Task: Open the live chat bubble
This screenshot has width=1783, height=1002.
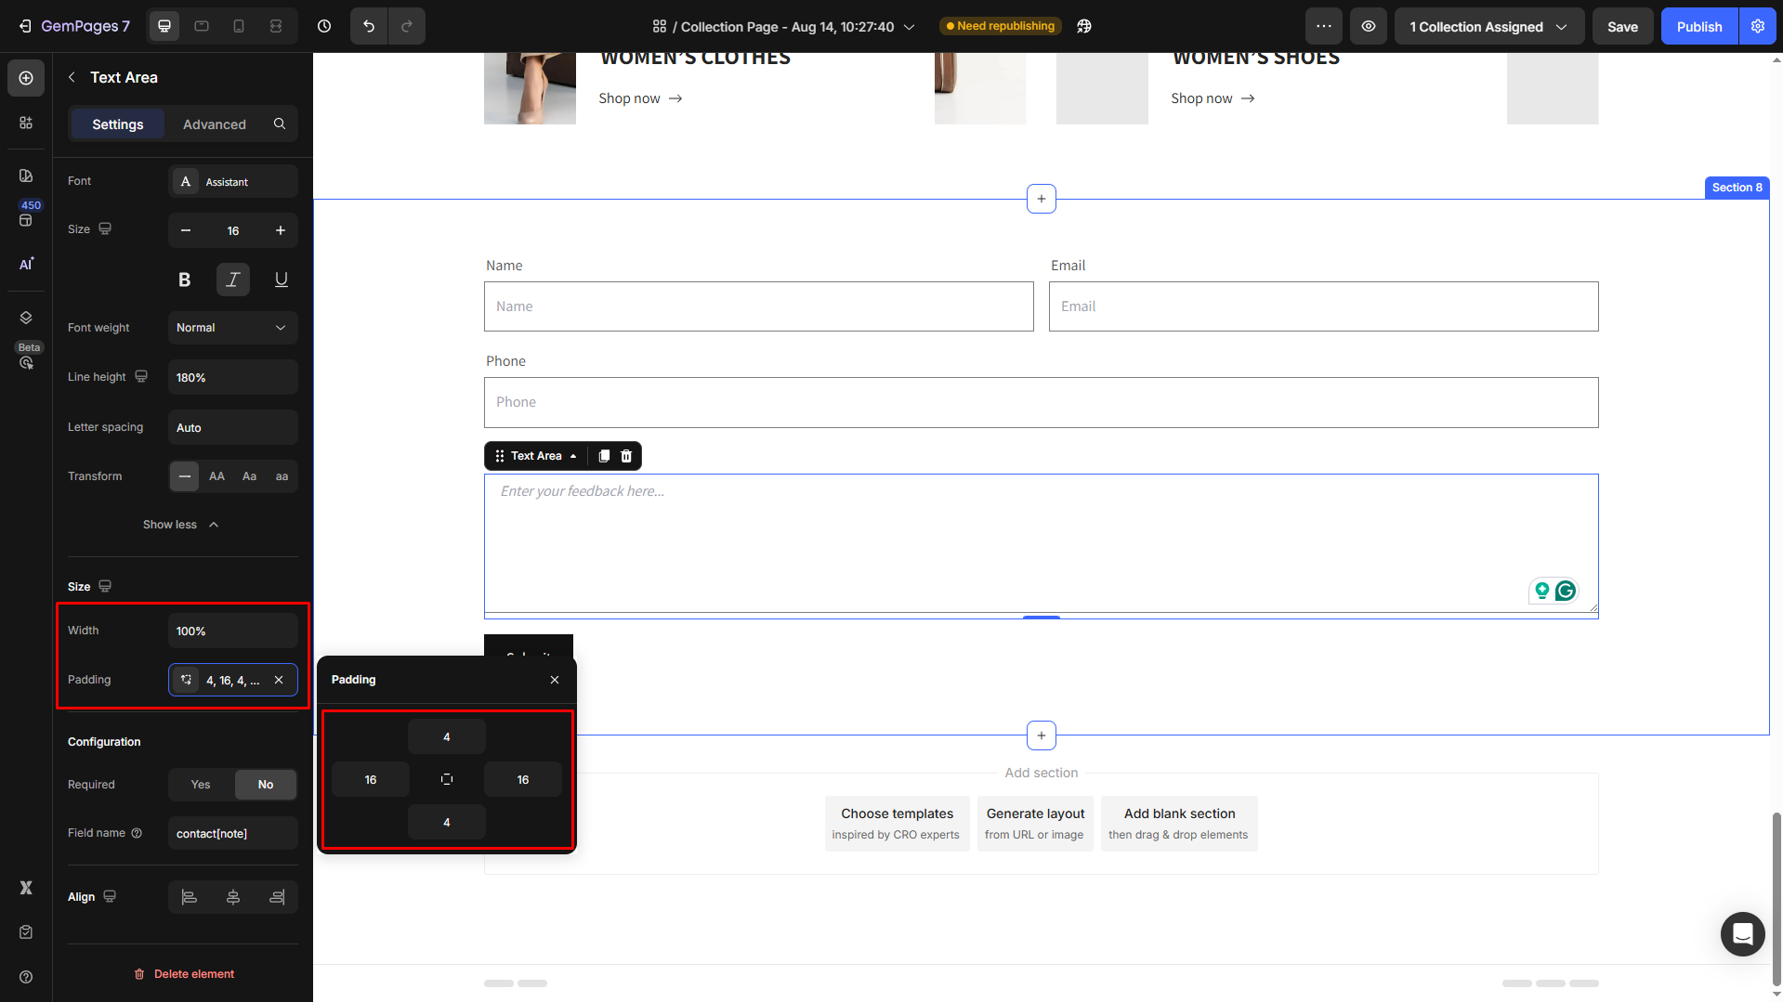Action: pyautogui.click(x=1742, y=933)
